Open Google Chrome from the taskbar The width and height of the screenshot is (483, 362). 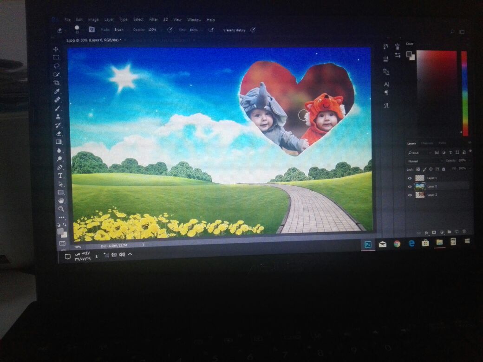397,244
